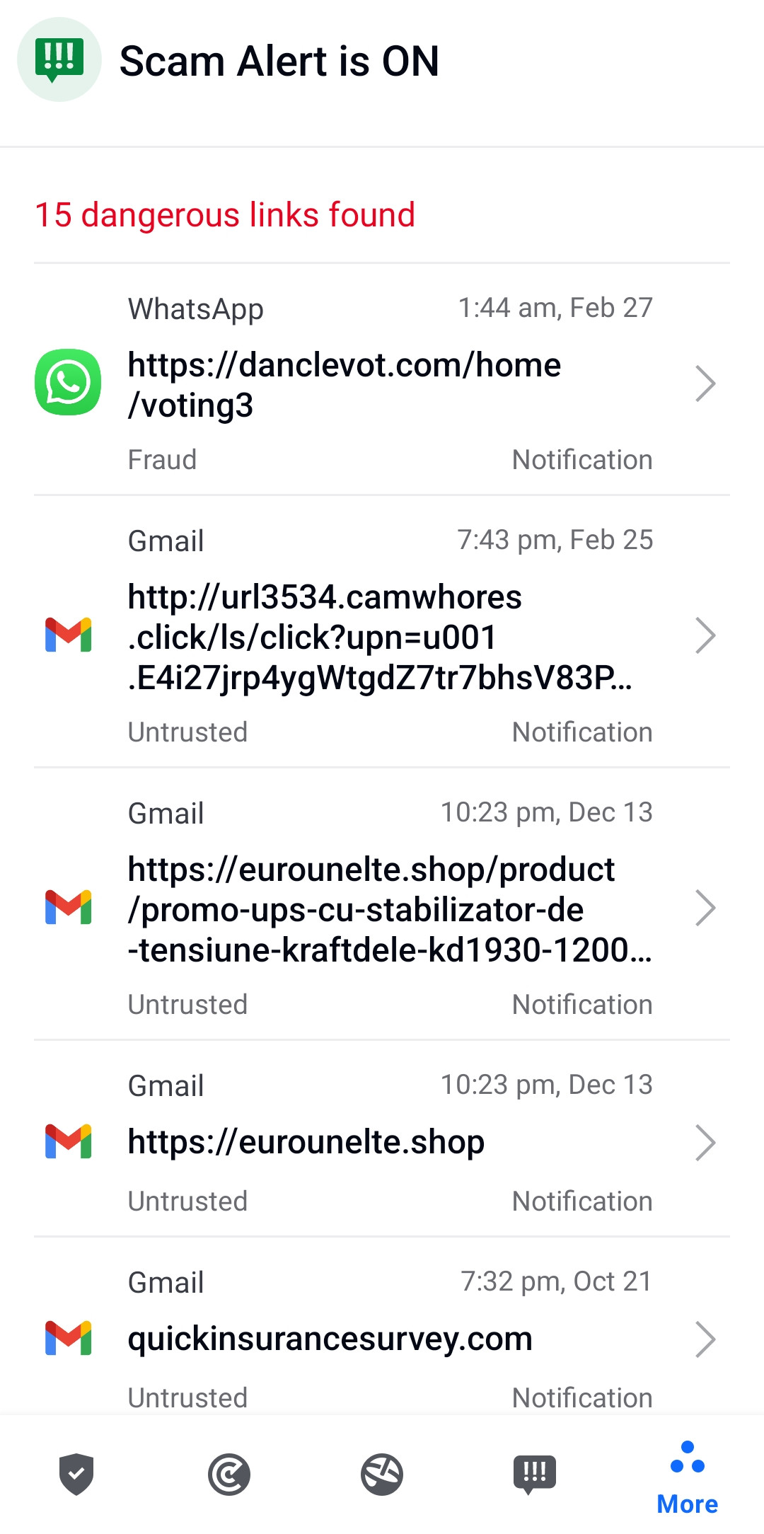Tap the Scam Alert is ON title
The height and width of the screenshot is (1534, 764).
(279, 61)
